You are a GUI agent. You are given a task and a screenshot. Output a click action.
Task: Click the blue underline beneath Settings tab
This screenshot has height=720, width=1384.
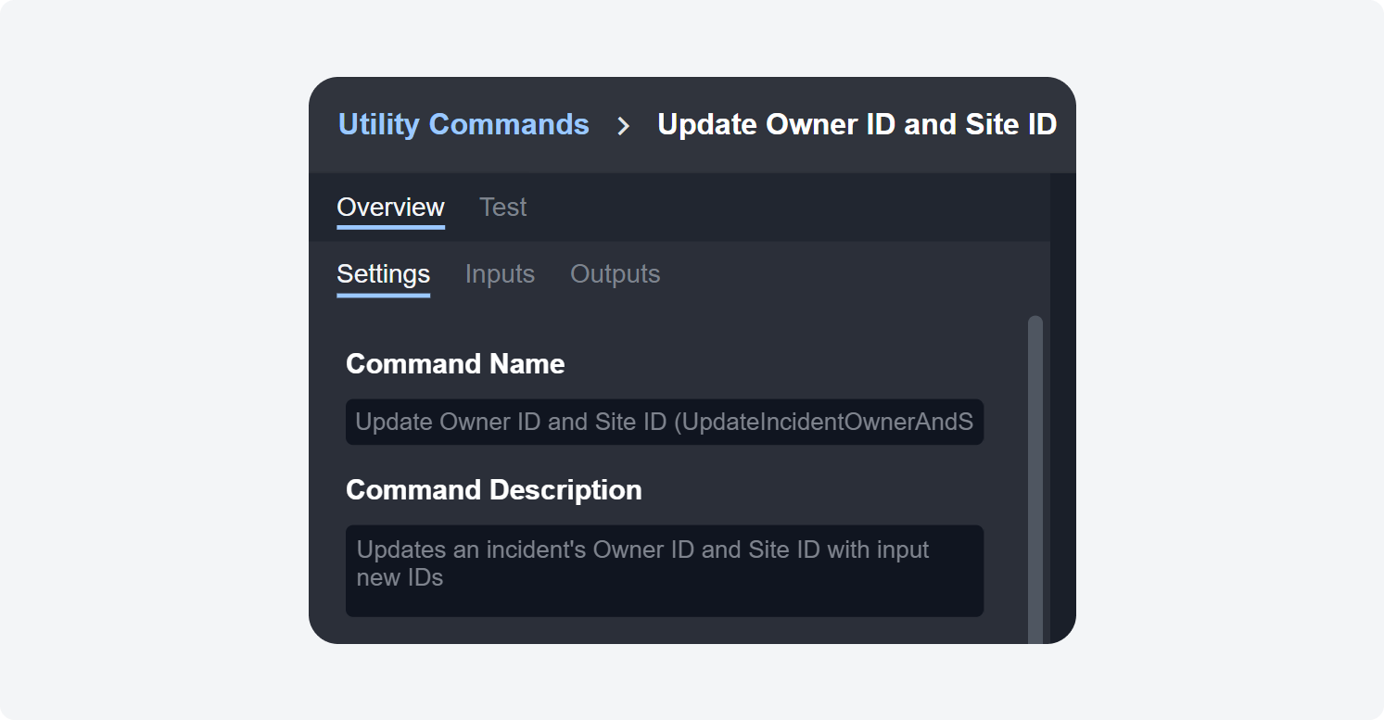(x=383, y=295)
